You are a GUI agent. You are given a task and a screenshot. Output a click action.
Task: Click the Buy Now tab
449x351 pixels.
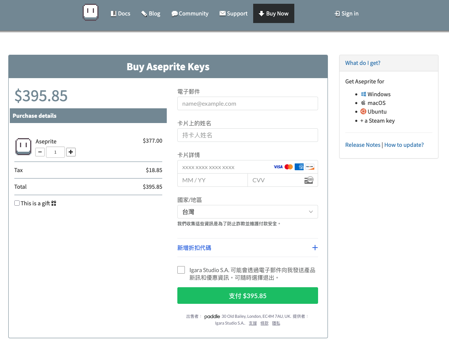click(274, 14)
